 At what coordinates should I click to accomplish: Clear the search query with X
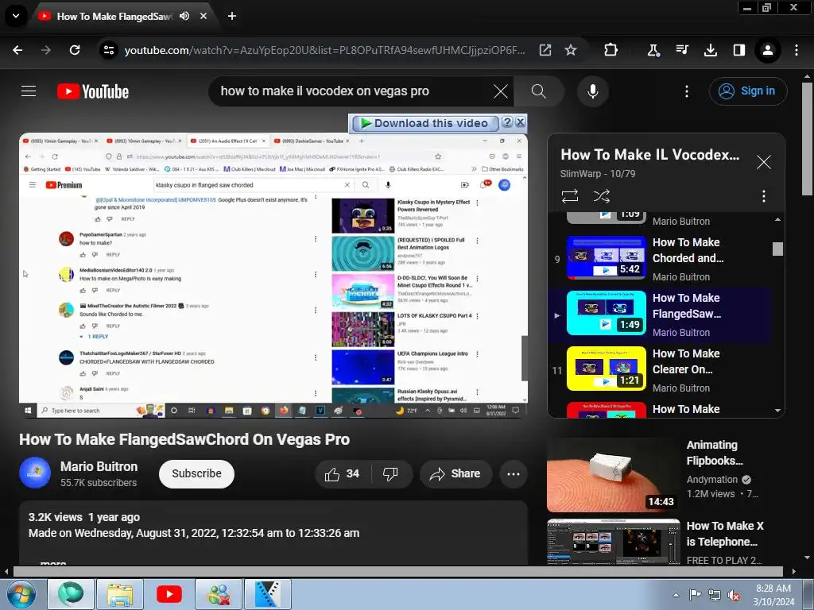point(501,91)
